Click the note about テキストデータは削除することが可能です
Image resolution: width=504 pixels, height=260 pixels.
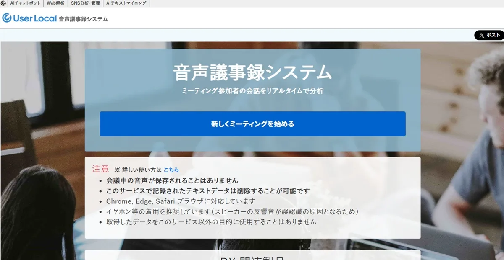click(208, 191)
